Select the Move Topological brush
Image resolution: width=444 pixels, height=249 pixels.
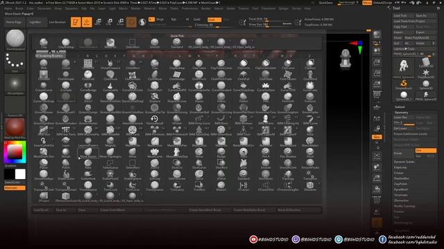coord(110,153)
